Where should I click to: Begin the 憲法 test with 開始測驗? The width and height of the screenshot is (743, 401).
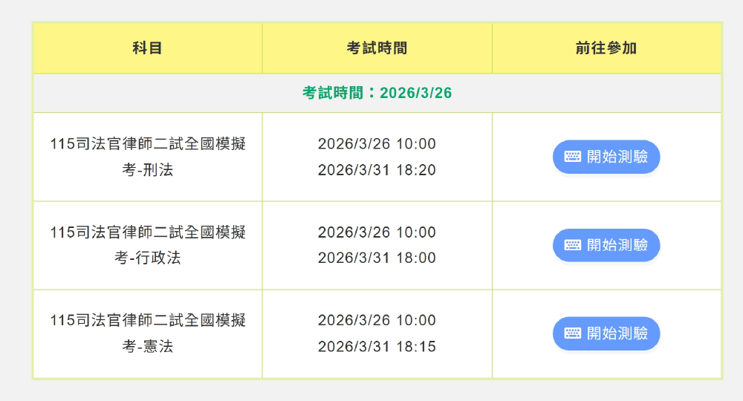606,333
